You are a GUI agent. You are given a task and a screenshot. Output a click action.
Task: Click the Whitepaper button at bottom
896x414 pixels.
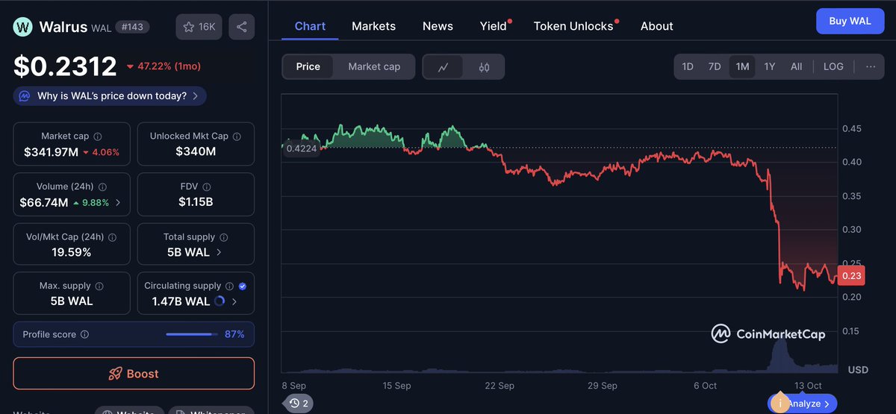pos(211,410)
